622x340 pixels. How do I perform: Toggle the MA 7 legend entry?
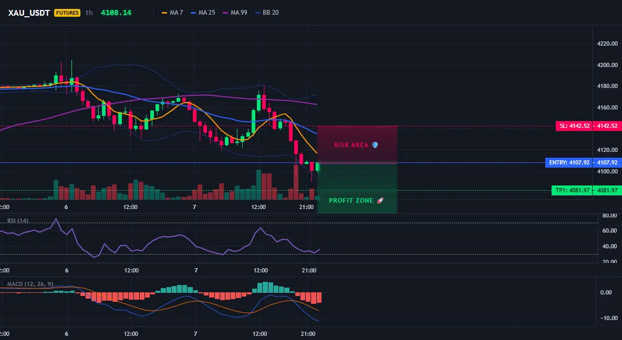[172, 13]
